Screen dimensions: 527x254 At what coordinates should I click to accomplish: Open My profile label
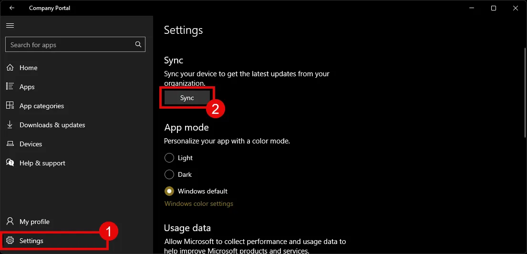tap(34, 222)
